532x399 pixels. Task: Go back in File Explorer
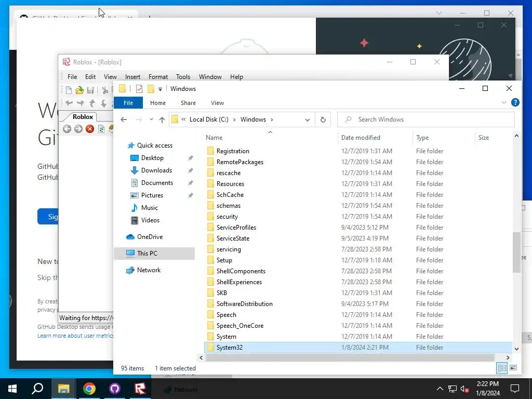coord(124,119)
